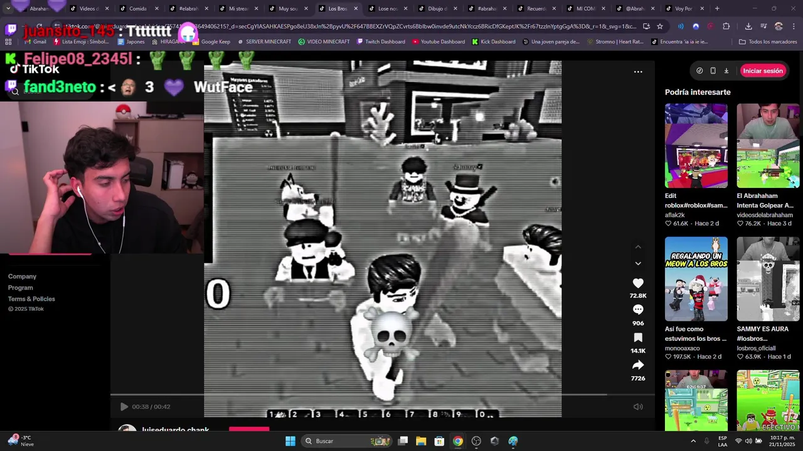Like the video with the heart icon
This screenshot has height=451, width=803.
pos(638,283)
